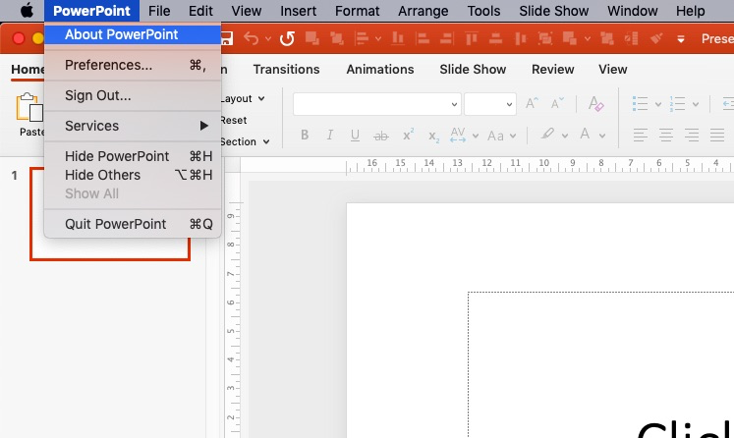This screenshot has width=734, height=438.
Task: Switch to the Slide Show ribbon tab
Action: tap(473, 70)
